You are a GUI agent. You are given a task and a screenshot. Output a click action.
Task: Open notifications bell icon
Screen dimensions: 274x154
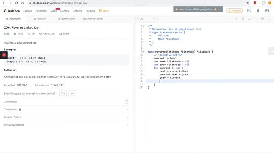[258, 11]
